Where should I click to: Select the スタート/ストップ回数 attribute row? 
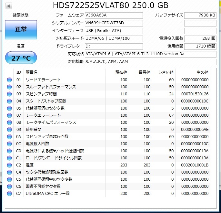pyautogui.click(x=108, y=101)
